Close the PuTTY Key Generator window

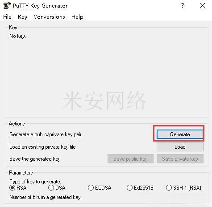point(203,6)
